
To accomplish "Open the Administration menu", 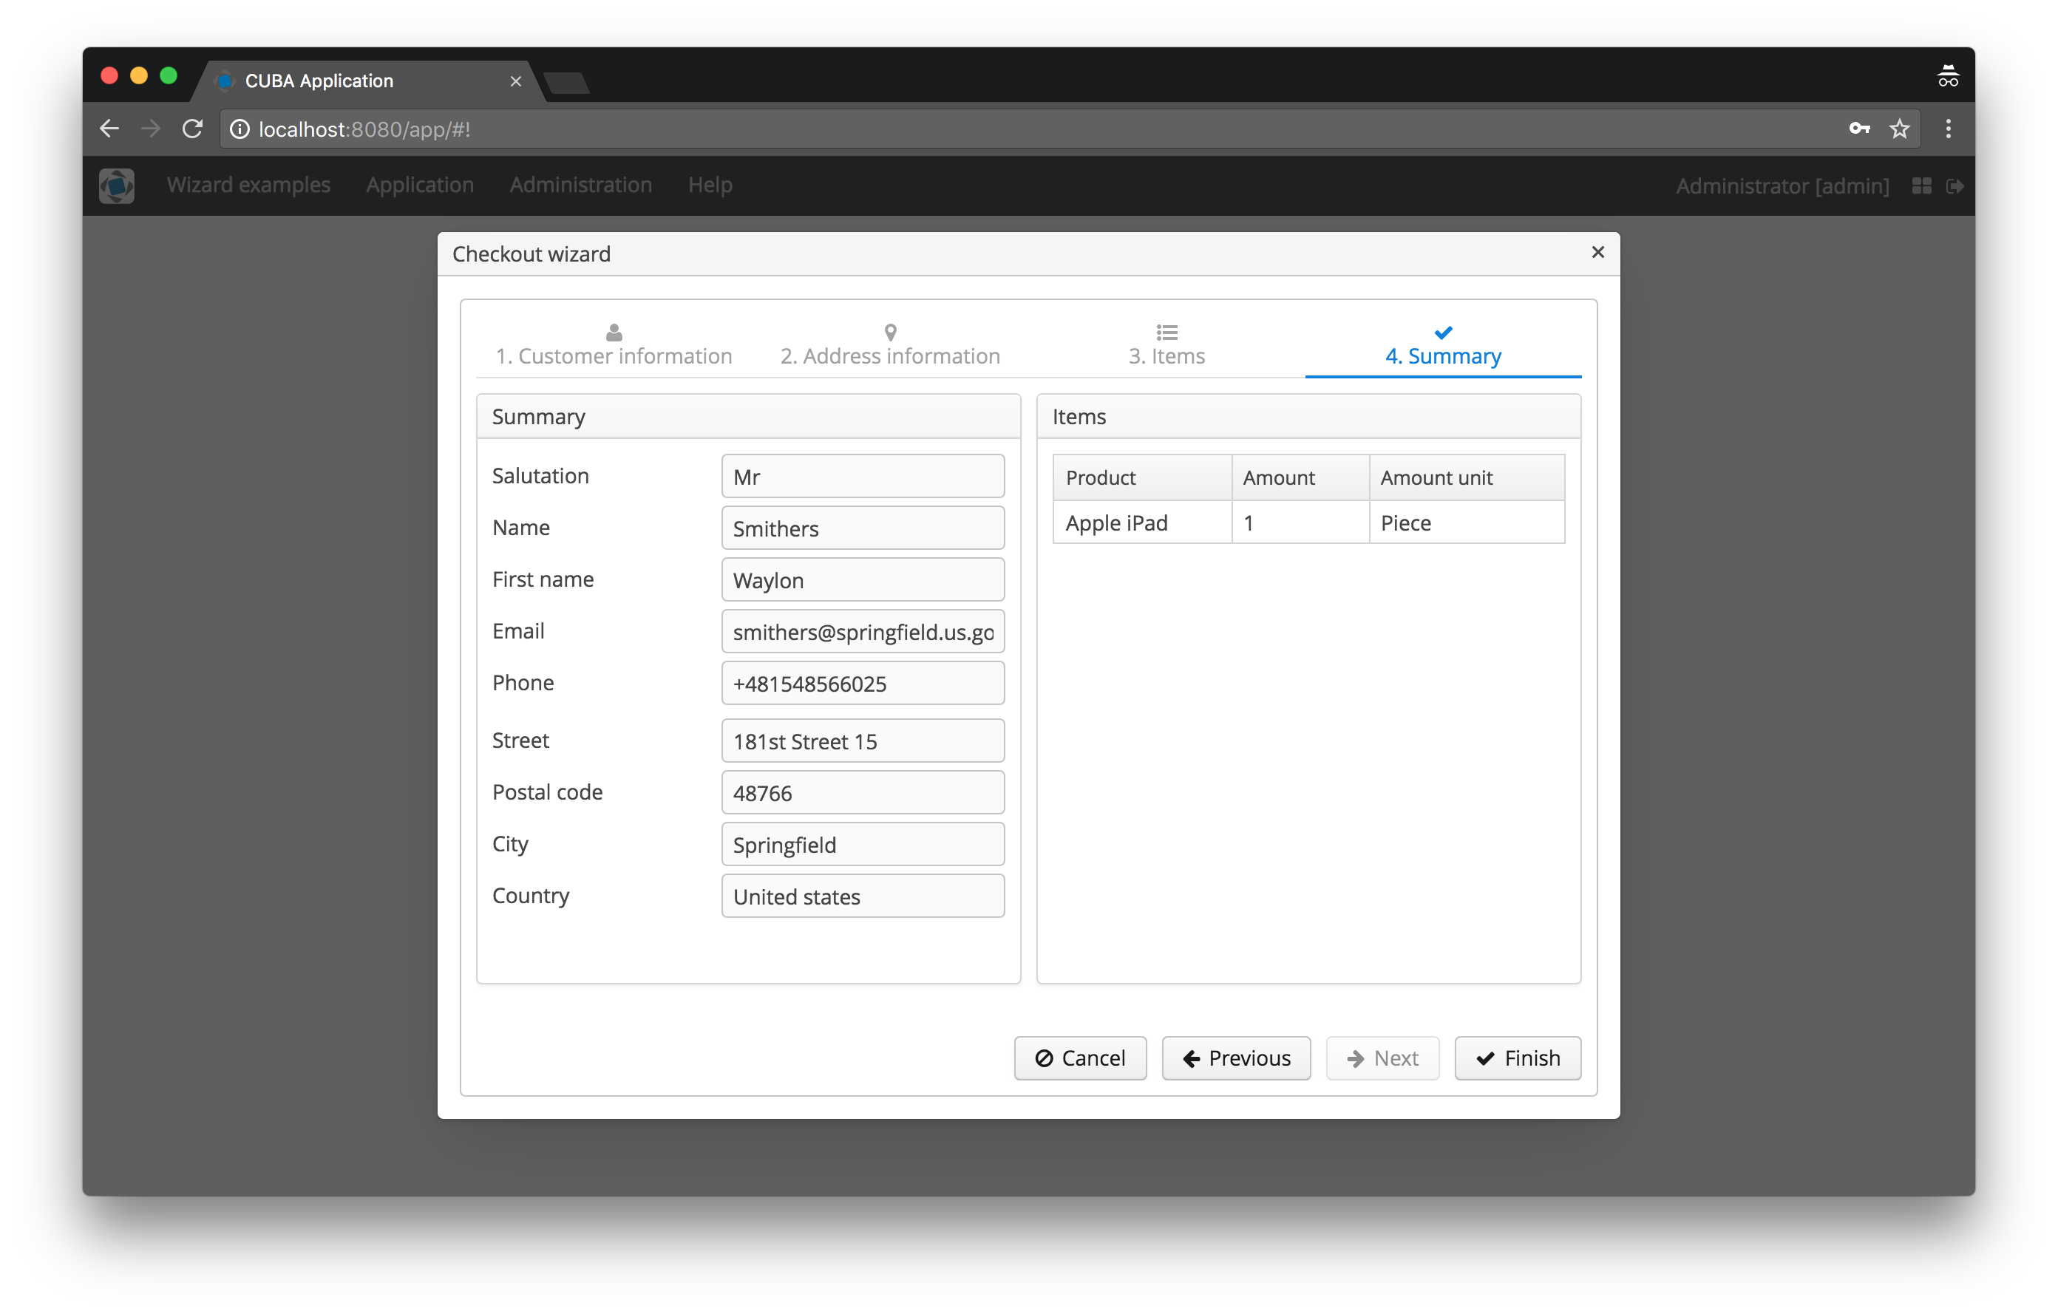I will point(580,185).
